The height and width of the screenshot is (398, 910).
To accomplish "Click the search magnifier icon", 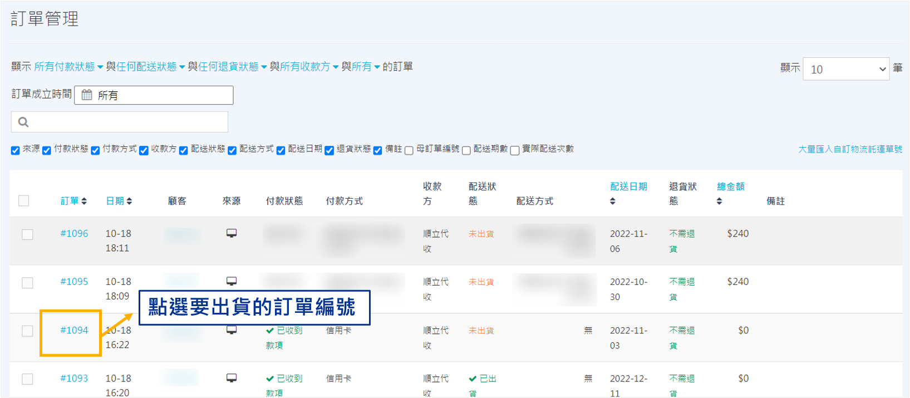I will click(23, 122).
